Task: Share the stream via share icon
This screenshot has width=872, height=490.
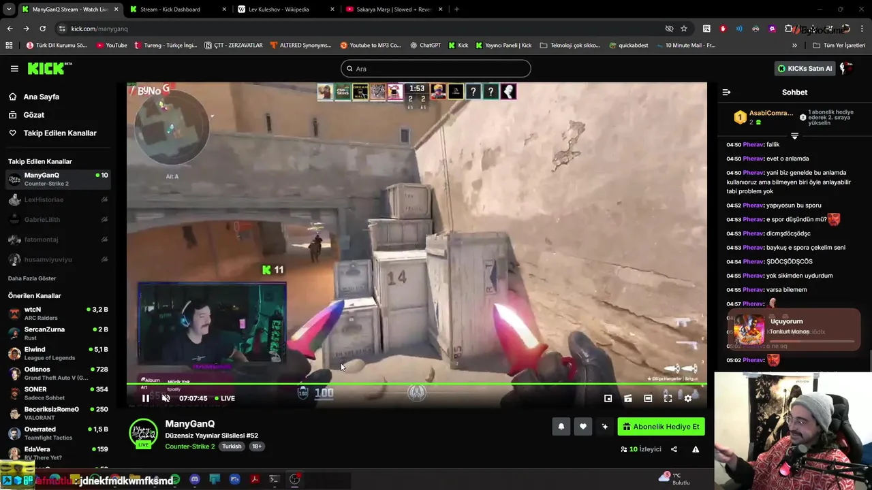Action: point(674,449)
